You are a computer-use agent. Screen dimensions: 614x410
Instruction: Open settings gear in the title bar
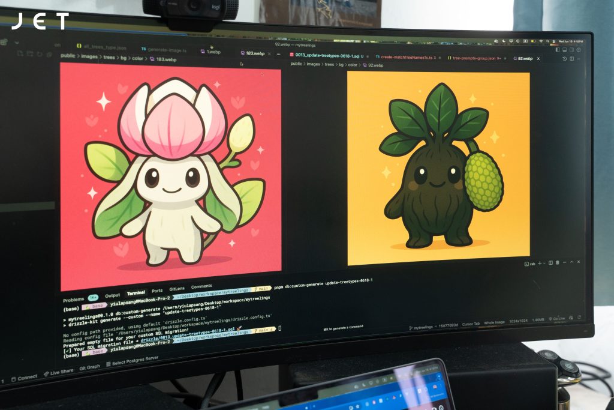[579, 50]
